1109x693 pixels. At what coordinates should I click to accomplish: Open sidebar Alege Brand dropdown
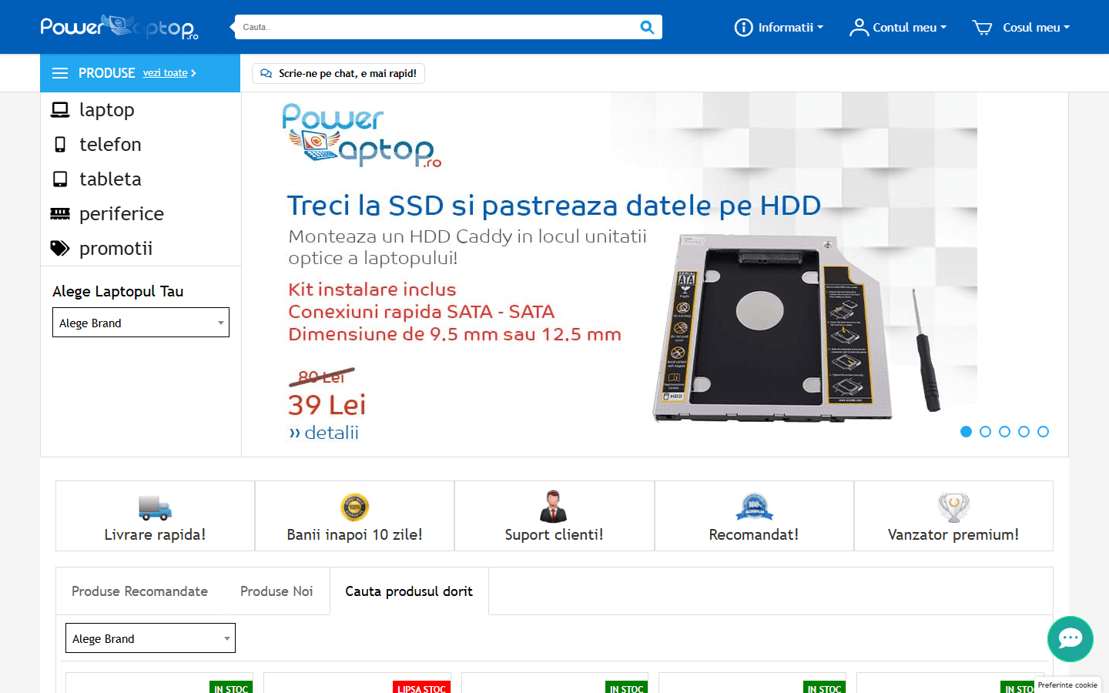pos(141,323)
